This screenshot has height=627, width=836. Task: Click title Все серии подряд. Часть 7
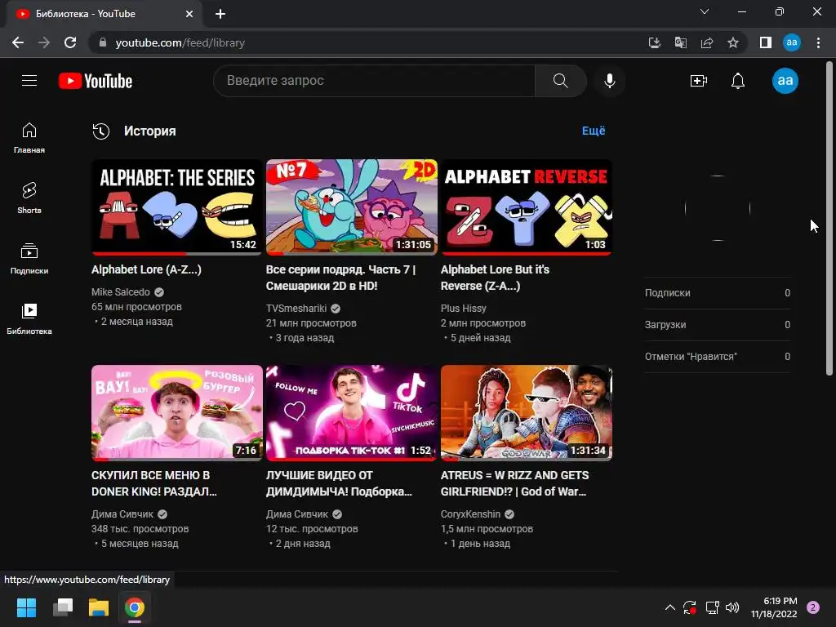[340, 278]
